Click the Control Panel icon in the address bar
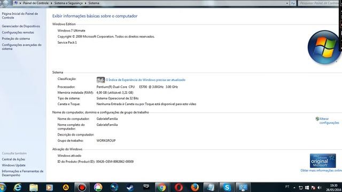The width and height of the screenshot is (342, 192). click(15, 3)
